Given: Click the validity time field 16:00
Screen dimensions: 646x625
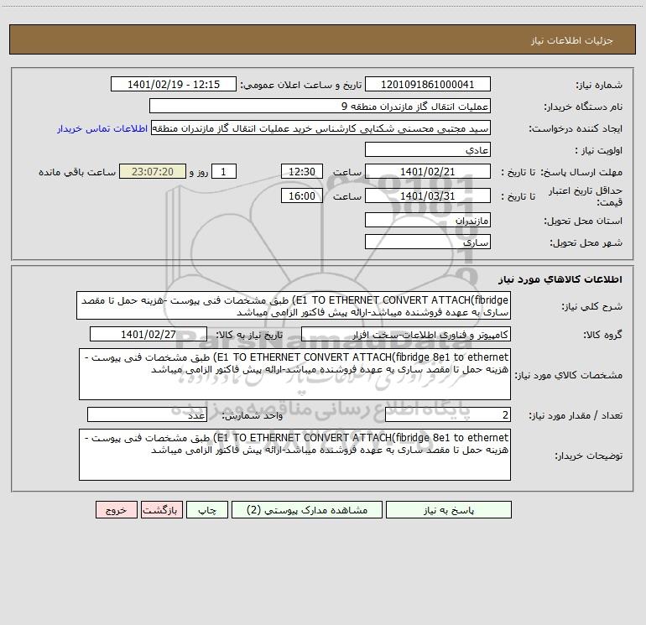Looking at the screenshot, I should 301,195.
